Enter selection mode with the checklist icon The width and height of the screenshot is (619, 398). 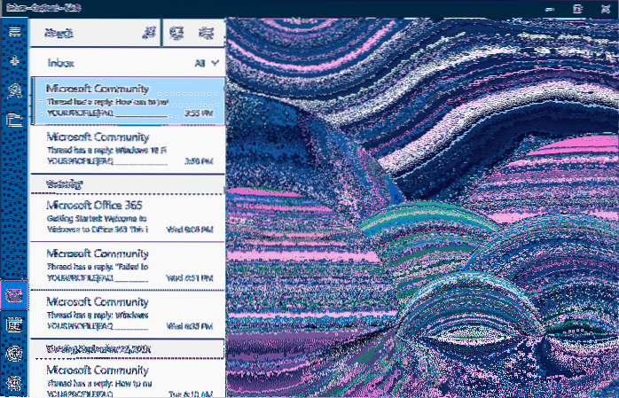coord(207,33)
